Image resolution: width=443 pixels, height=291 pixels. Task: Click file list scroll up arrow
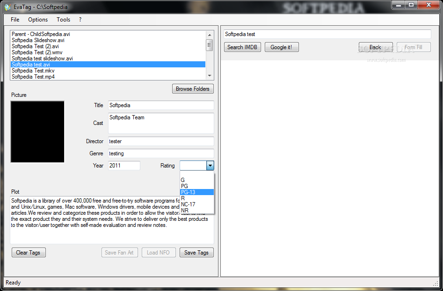click(210, 35)
